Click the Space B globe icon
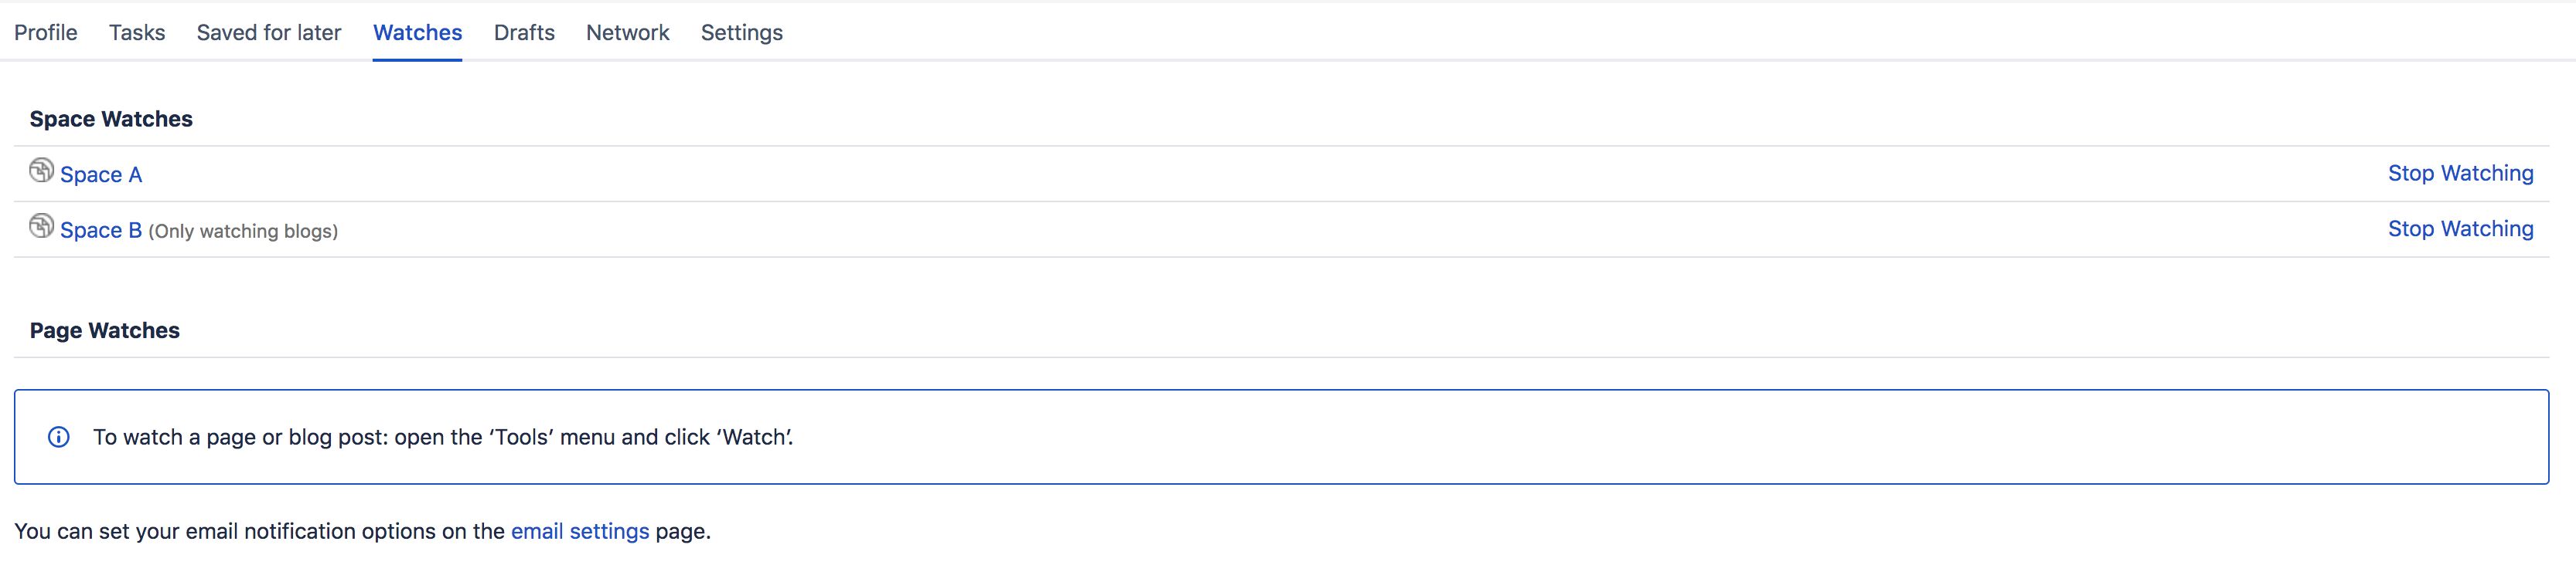The height and width of the screenshot is (582, 2576). pos(41,227)
